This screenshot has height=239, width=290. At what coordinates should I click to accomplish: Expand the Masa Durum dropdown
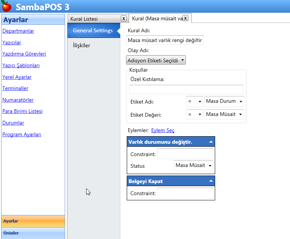click(x=224, y=101)
